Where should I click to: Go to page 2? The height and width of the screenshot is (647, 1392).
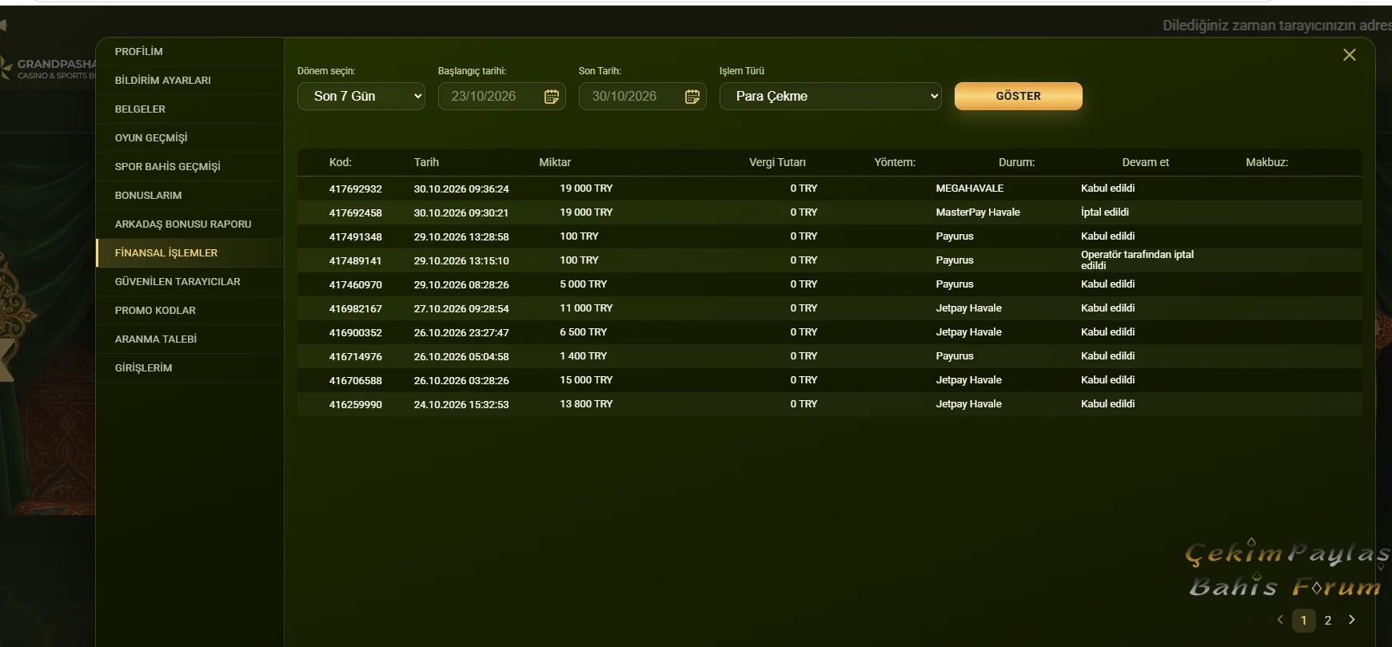(x=1328, y=620)
